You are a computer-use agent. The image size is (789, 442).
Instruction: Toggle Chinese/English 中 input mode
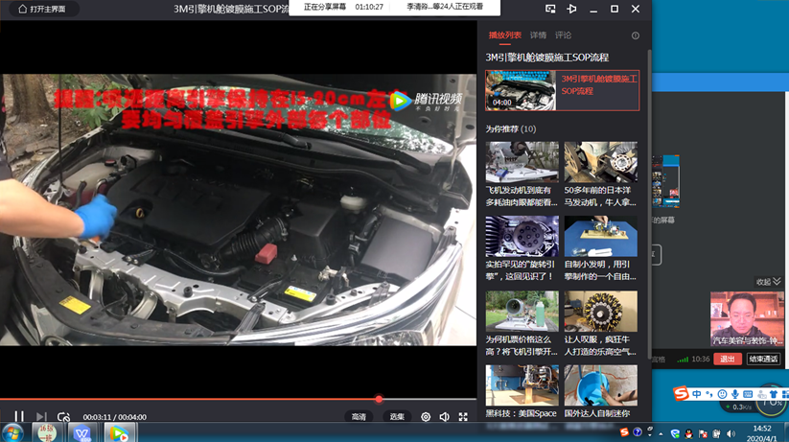[x=697, y=394]
